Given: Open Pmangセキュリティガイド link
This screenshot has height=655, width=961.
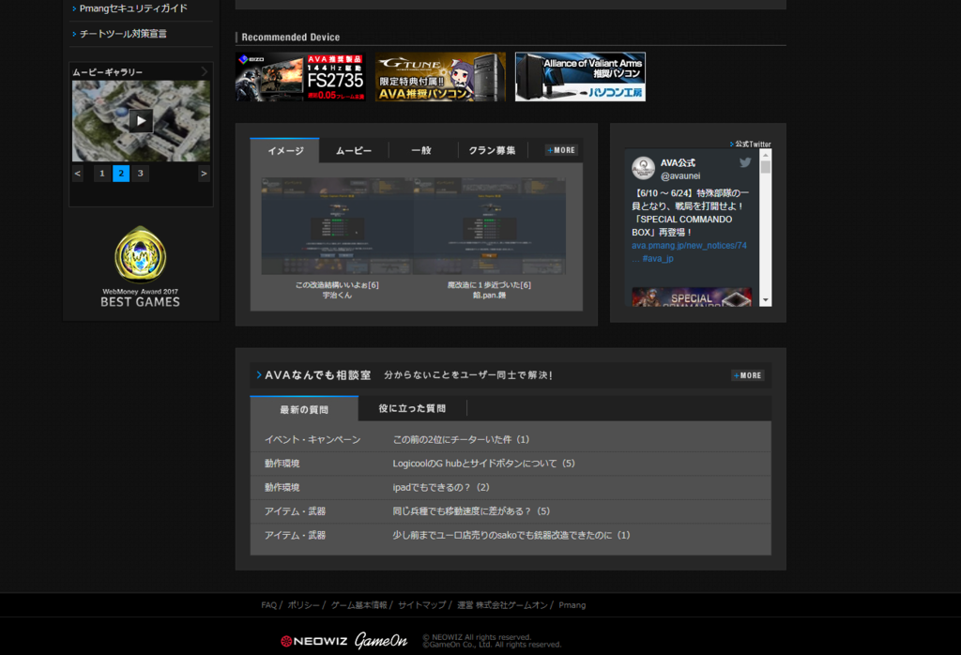Looking at the screenshot, I should pos(133,8).
